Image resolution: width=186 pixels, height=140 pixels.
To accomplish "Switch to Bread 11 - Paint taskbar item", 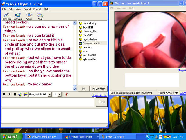I will [x=117, y=137].
